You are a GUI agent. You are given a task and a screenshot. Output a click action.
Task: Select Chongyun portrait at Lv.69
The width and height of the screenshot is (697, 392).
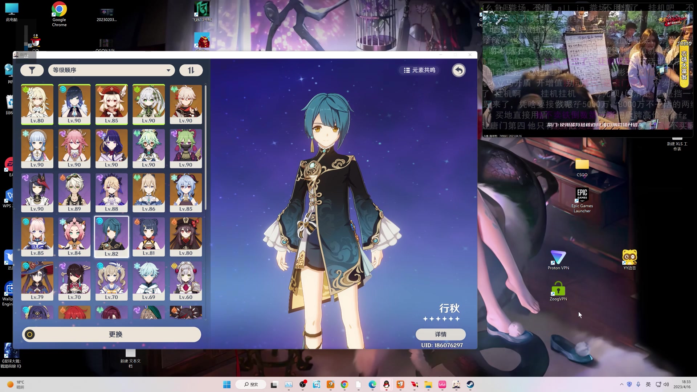(148, 281)
